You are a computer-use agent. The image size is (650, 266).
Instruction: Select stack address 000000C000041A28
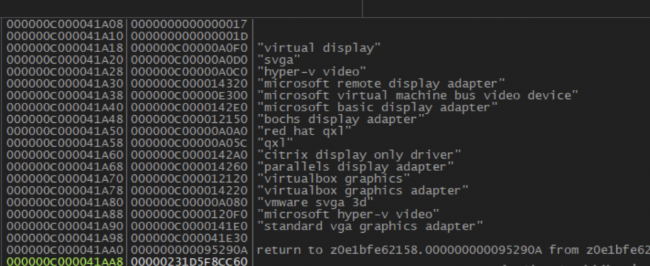[64, 72]
